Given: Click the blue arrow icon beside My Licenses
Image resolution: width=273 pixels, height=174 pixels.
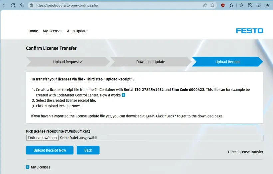Looking at the screenshot, I should coord(28,167).
